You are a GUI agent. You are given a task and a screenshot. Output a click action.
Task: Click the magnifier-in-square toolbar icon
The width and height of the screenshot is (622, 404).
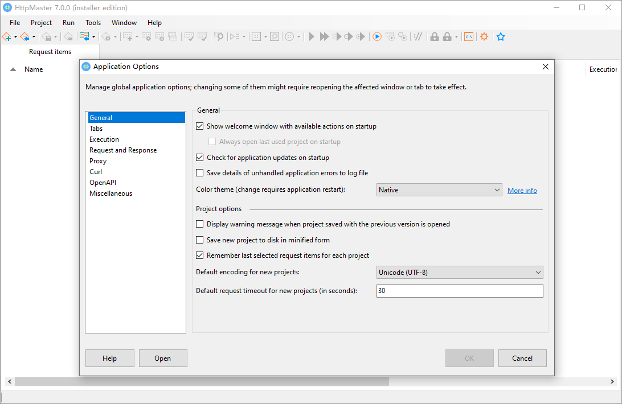click(x=275, y=37)
